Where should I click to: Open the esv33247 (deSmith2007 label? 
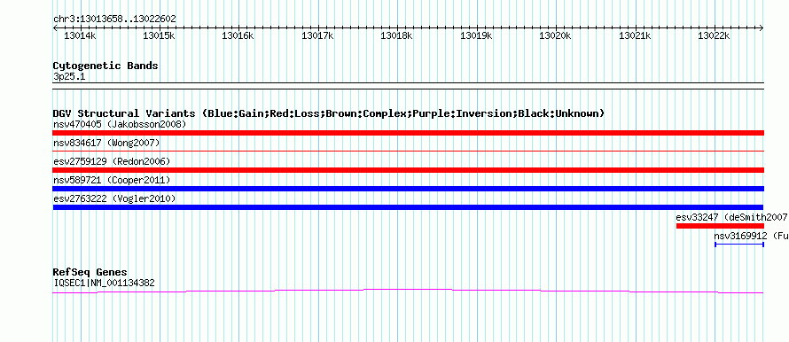[731, 217]
